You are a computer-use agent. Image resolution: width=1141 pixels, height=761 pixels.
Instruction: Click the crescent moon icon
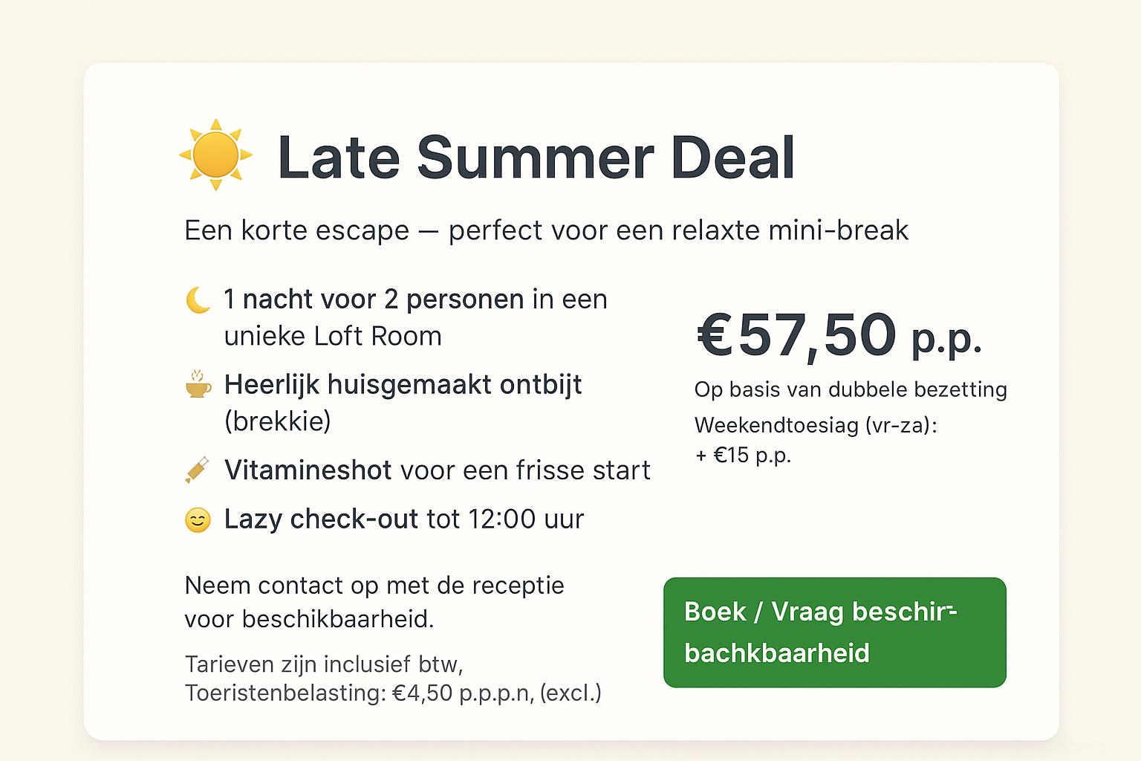click(198, 300)
